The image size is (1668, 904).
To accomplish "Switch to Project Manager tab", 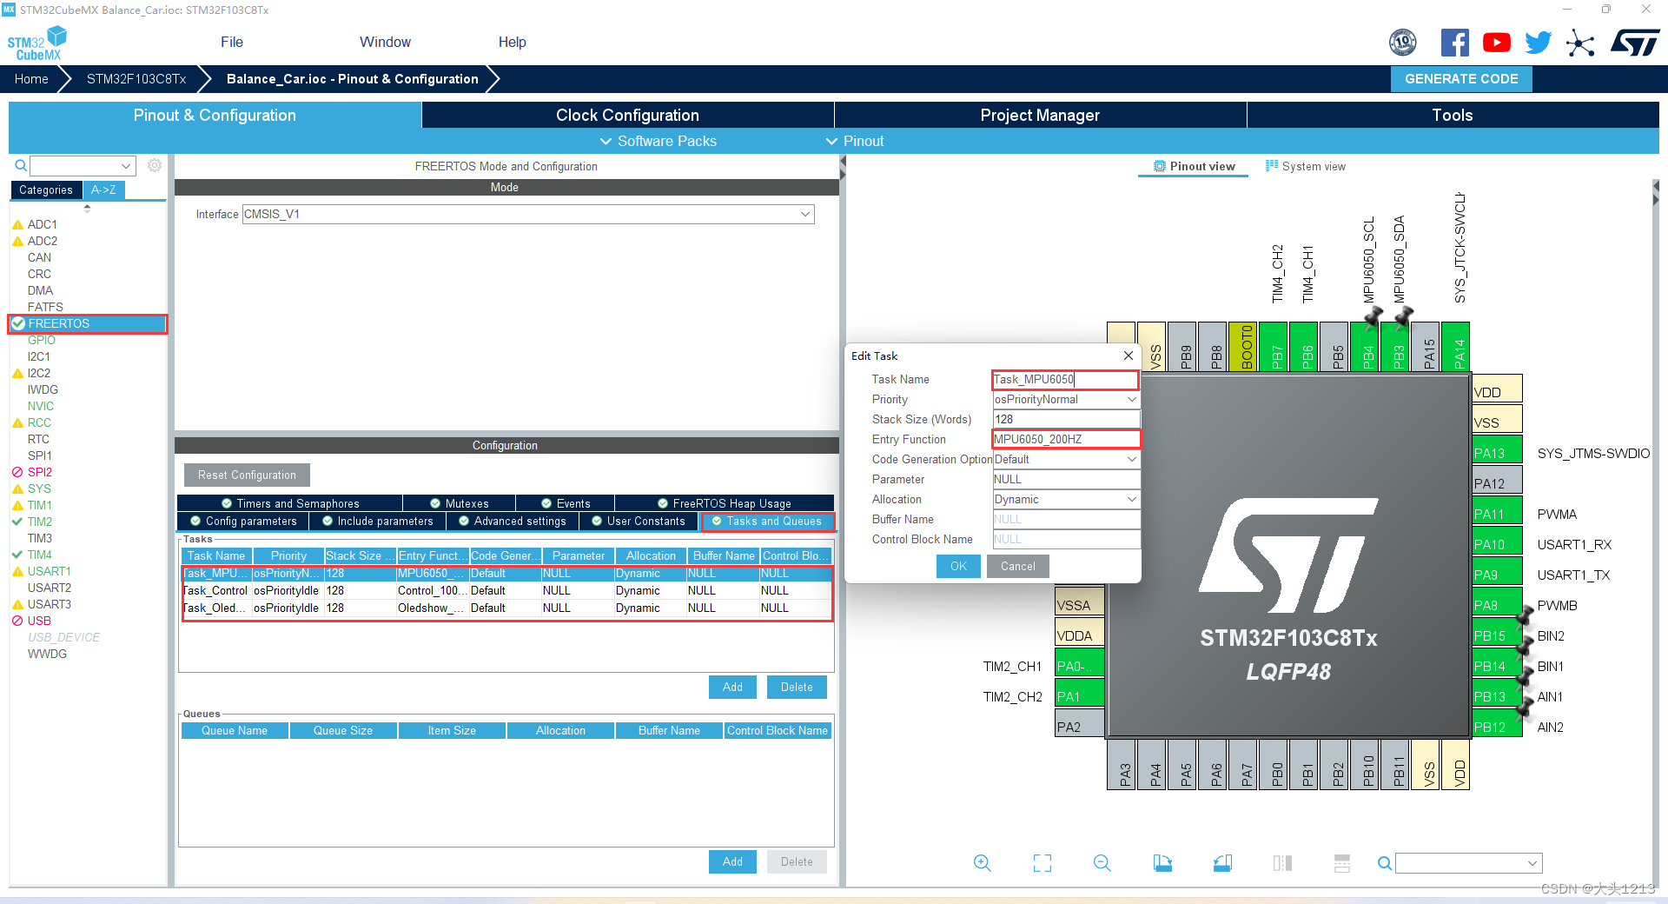I will click(x=1040, y=115).
